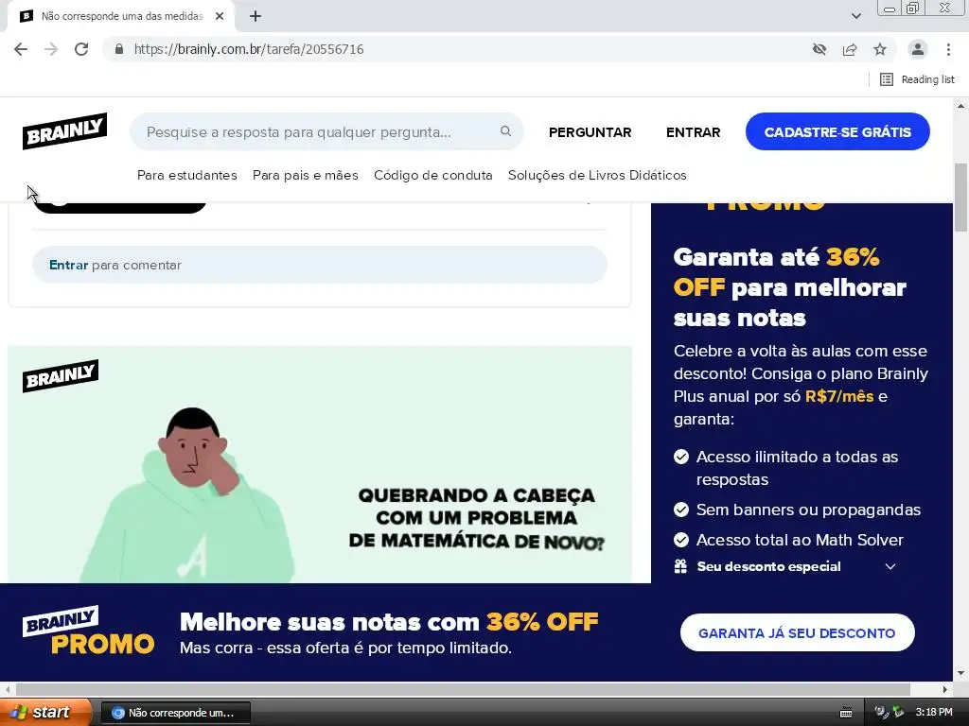The image size is (969, 726).
Task: Open a new browser tab
Action: 255,16
